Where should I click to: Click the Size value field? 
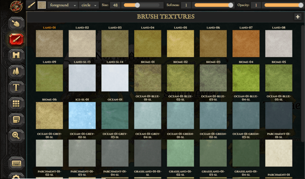point(115,5)
